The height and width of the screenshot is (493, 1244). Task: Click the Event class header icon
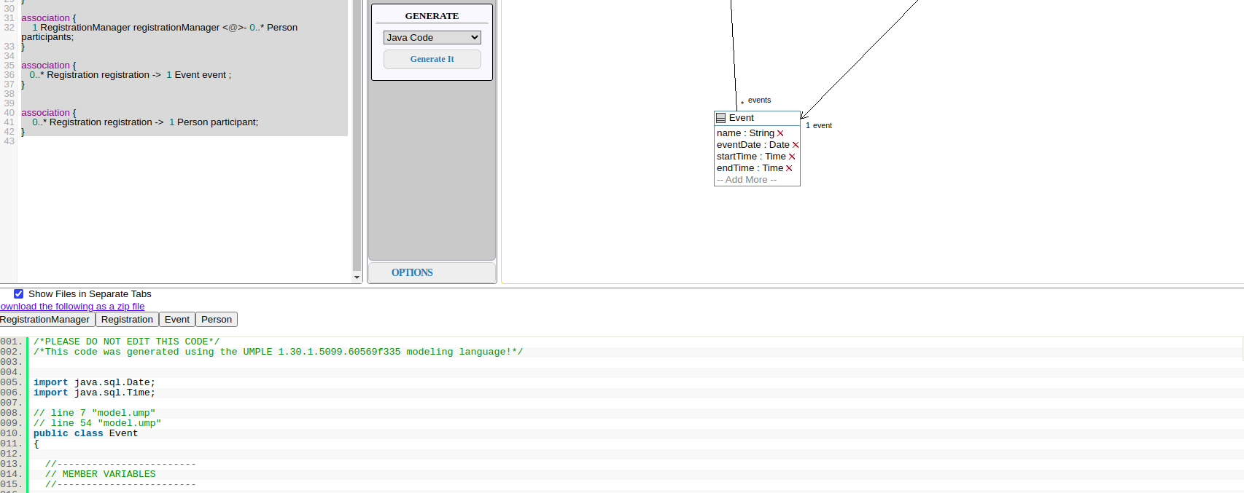[721, 118]
